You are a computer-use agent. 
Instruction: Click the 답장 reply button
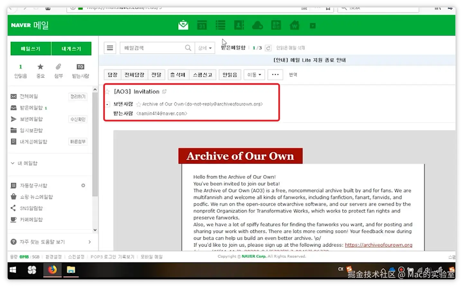point(113,75)
